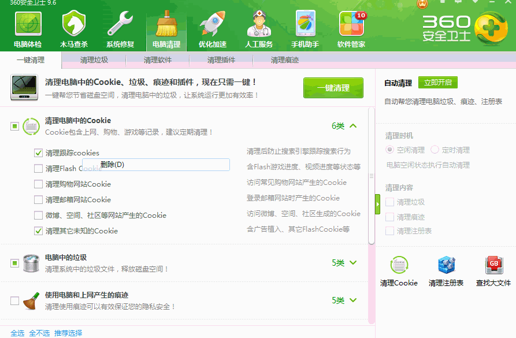Click description 含Flash游戏进度、视频进度等状态等
This screenshot has width=516, height=338.
[x=303, y=167]
